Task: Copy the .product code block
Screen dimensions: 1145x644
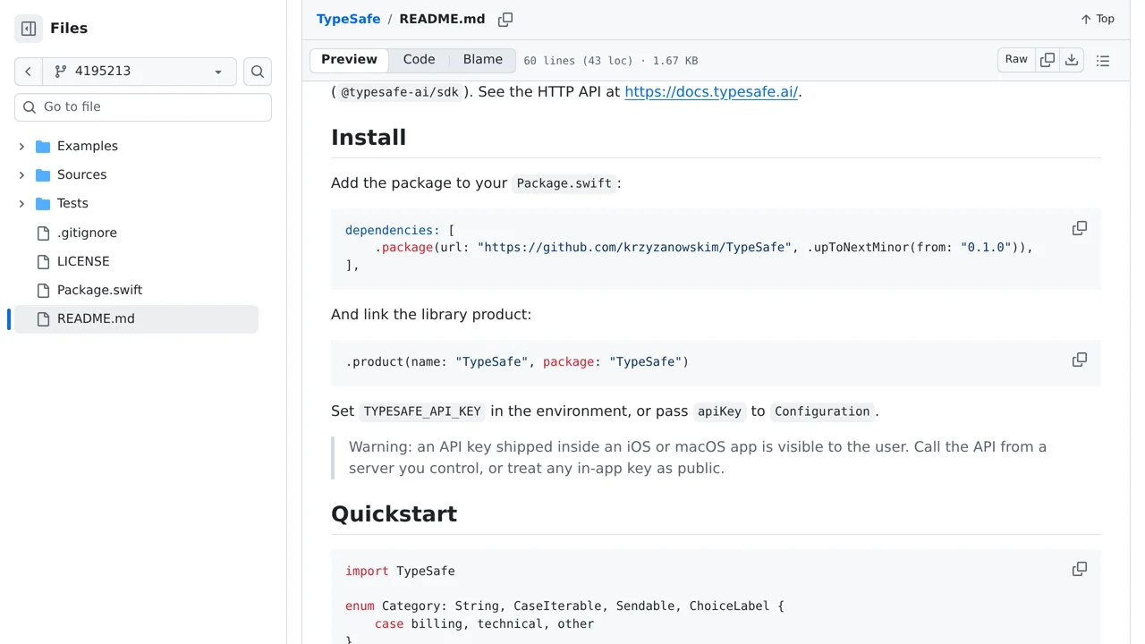Action: point(1080,360)
